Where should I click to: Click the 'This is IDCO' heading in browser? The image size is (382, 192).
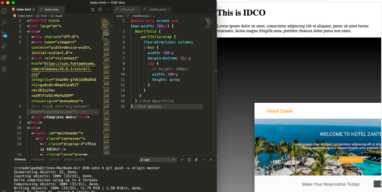click(x=241, y=13)
